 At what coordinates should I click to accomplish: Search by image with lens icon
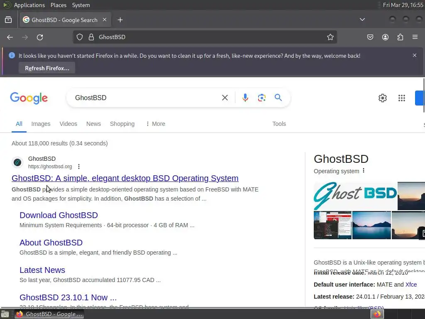(x=261, y=98)
